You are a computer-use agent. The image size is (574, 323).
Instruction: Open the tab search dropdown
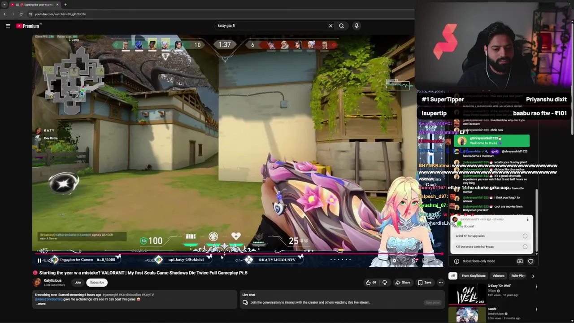pyautogui.click(x=4, y=4)
